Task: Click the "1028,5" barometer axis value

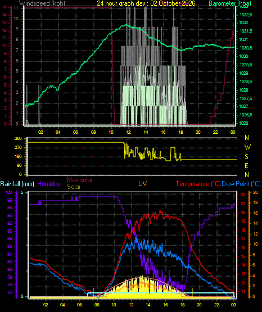Action: (x=245, y=82)
